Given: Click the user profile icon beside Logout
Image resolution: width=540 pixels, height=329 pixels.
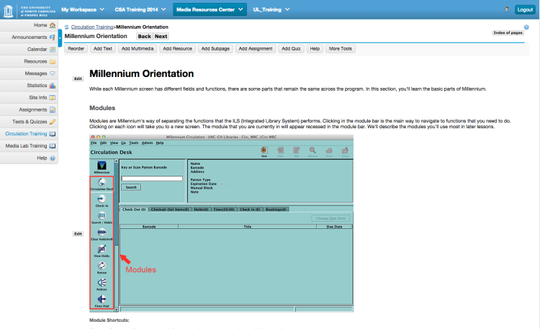Looking at the screenshot, I should coord(506,9).
